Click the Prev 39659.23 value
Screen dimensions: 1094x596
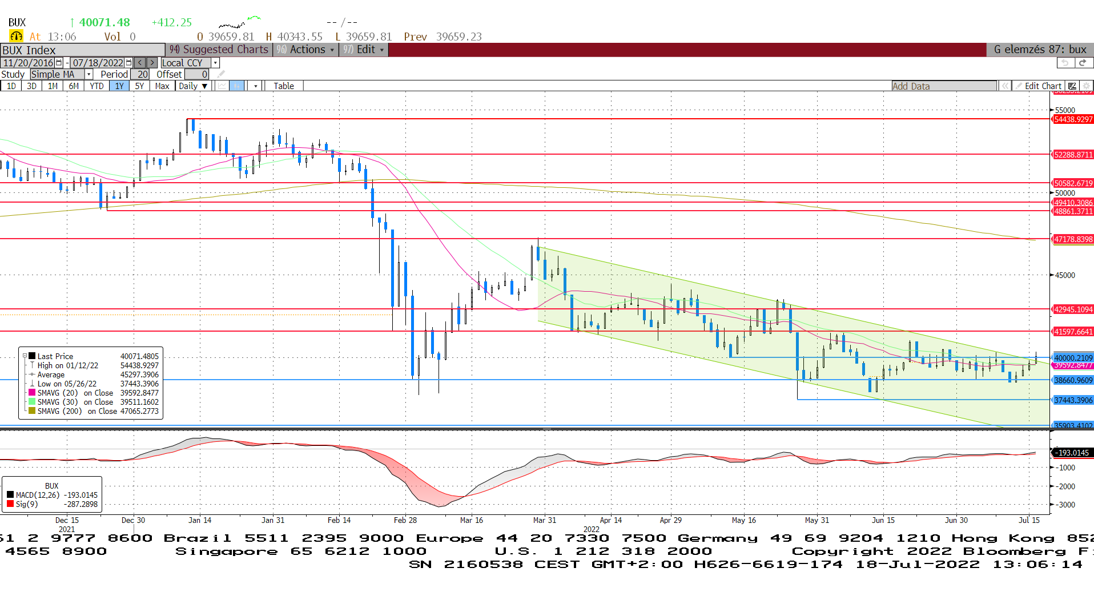pyautogui.click(x=443, y=37)
